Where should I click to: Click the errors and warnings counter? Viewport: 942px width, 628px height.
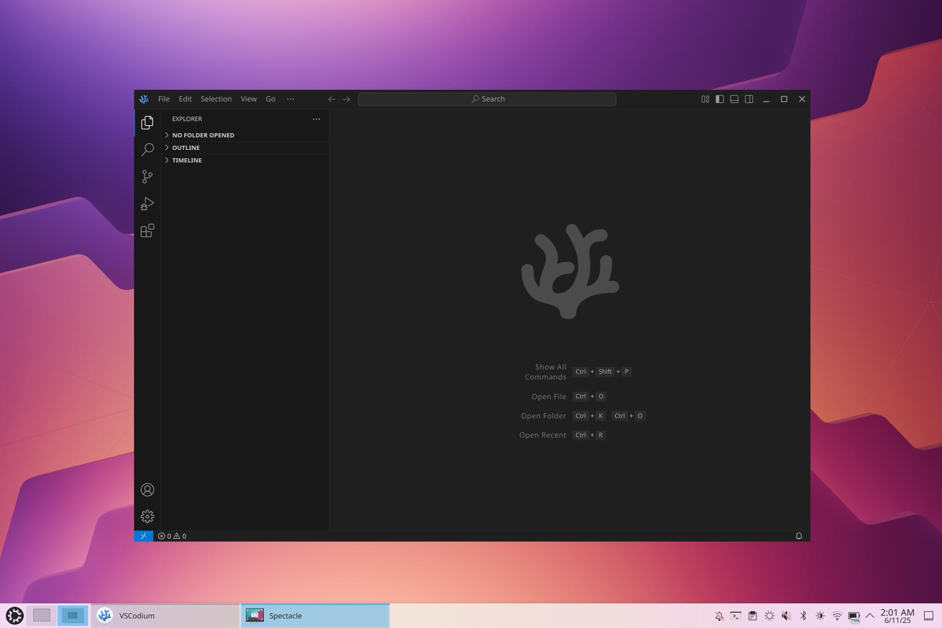tap(172, 536)
